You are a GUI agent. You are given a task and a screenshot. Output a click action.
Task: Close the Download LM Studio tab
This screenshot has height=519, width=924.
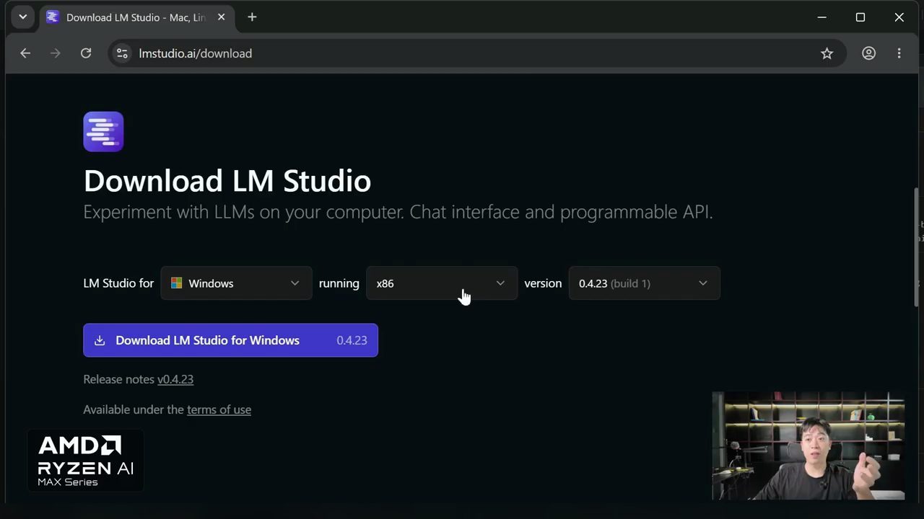pyautogui.click(x=222, y=17)
